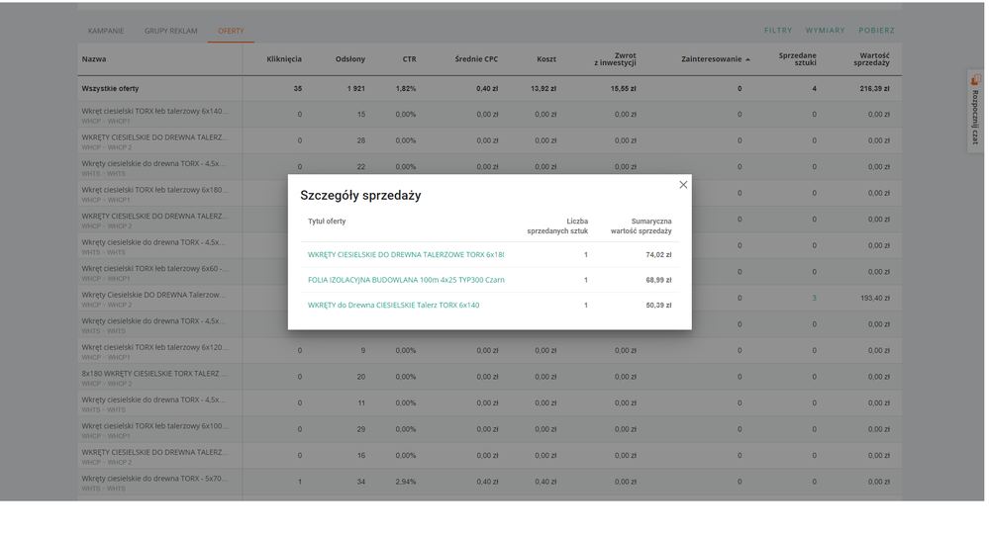Expand the Wymiary menu

[825, 31]
